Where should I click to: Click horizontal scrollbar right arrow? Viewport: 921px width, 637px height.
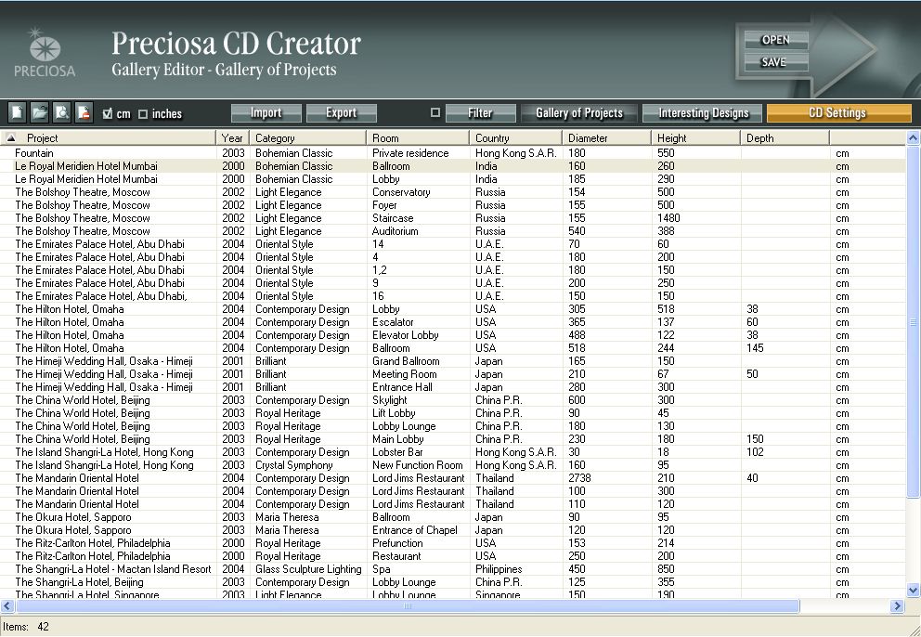[x=898, y=605]
